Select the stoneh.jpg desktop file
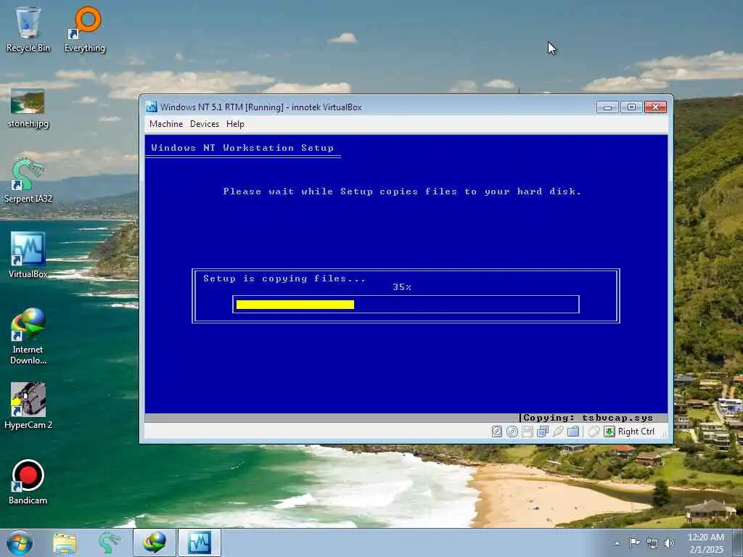This screenshot has width=743, height=557. 28,109
